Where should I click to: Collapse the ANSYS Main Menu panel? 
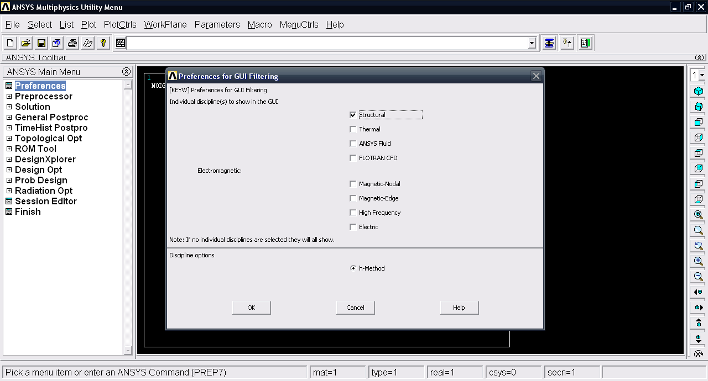tap(126, 72)
